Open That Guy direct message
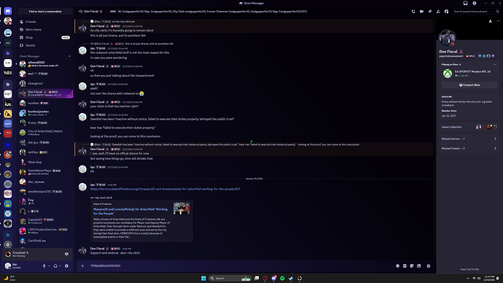Screen dimensions: 503x283 click(45, 162)
